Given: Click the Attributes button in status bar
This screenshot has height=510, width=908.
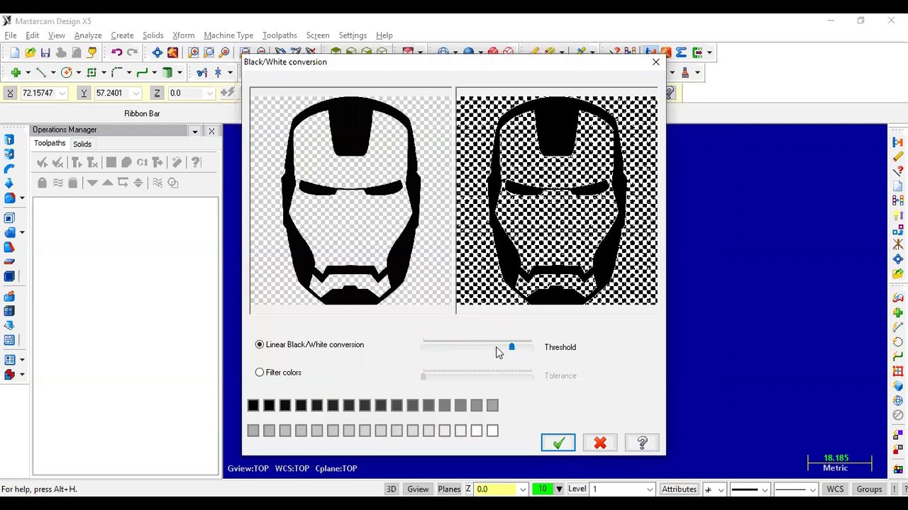Looking at the screenshot, I should 679,489.
